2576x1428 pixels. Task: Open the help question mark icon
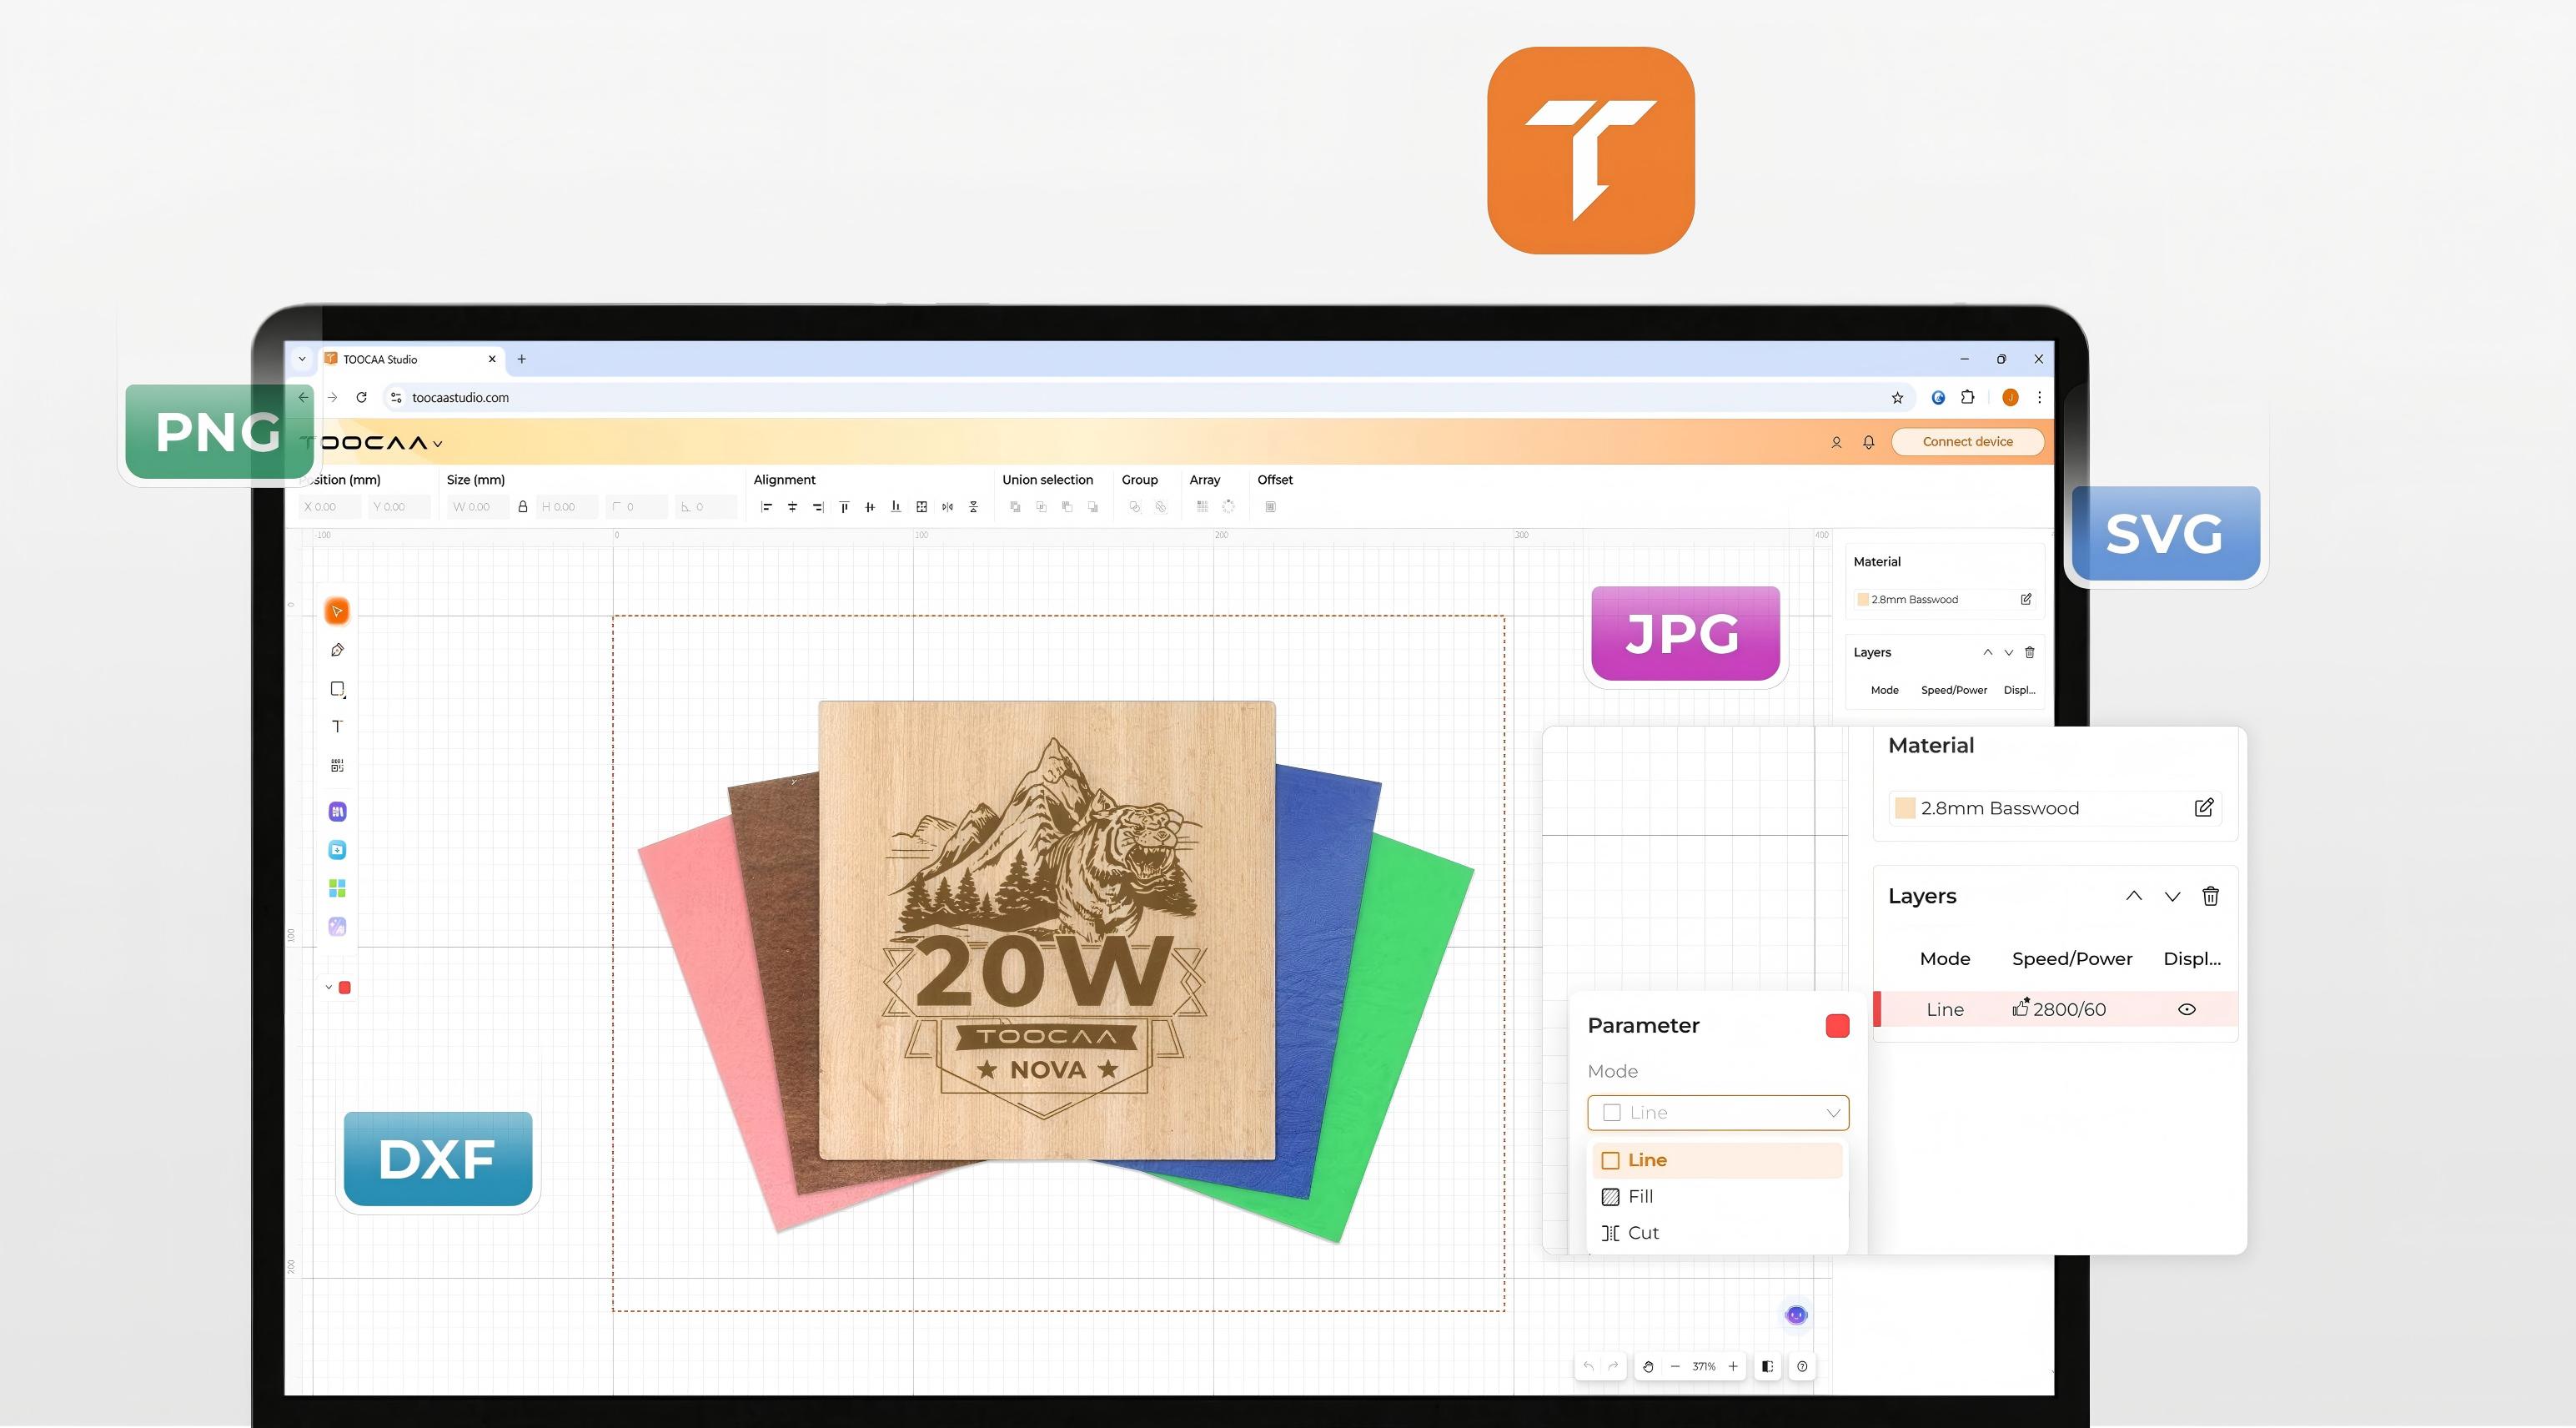tap(1802, 1366)
